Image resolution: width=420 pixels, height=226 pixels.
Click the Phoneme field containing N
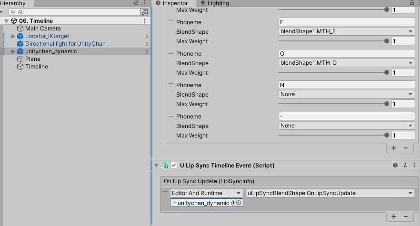click(347, 85)
